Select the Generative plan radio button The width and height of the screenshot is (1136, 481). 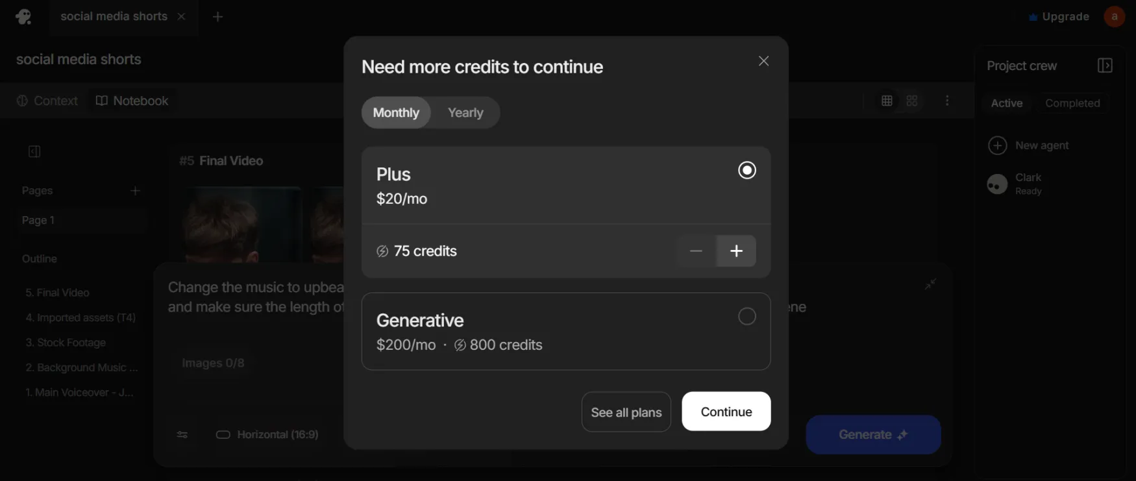point(747,316)
